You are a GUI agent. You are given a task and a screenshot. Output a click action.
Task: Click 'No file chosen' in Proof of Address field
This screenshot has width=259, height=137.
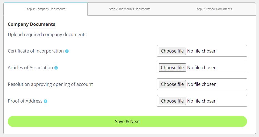pyautogui.click(x=202, y=101)
